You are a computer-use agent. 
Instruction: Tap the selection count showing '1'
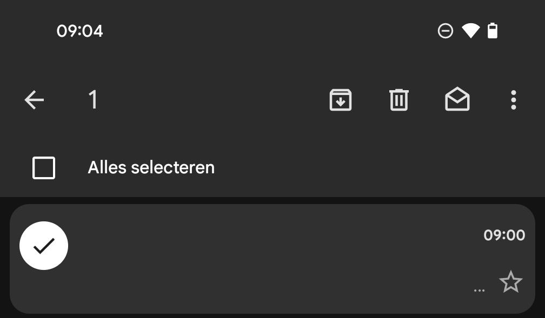point(93,100)
